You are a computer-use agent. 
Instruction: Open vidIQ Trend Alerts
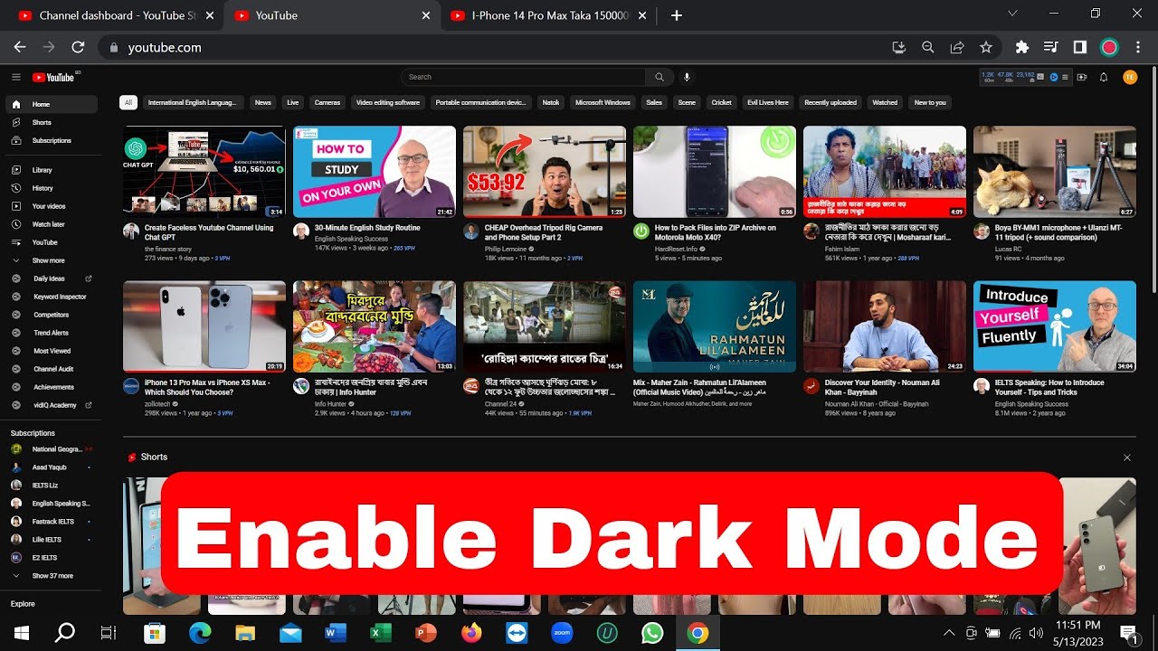(51, 333)
